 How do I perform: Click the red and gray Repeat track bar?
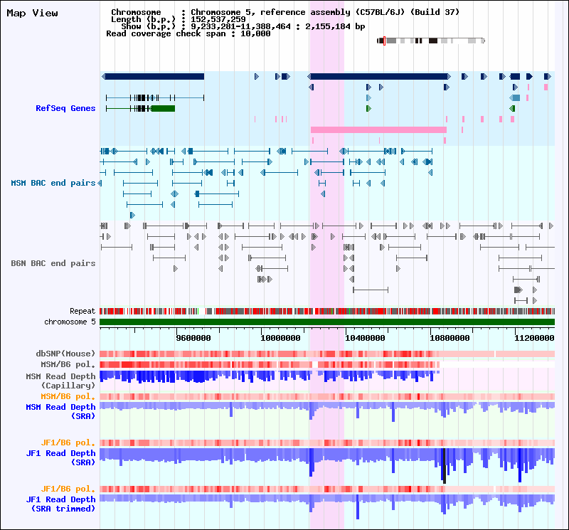[x=327, y=311]
